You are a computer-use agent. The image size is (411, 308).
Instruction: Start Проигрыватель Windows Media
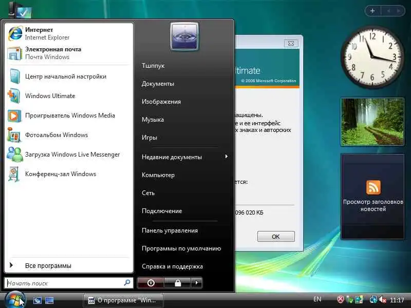tap(69, 115)
